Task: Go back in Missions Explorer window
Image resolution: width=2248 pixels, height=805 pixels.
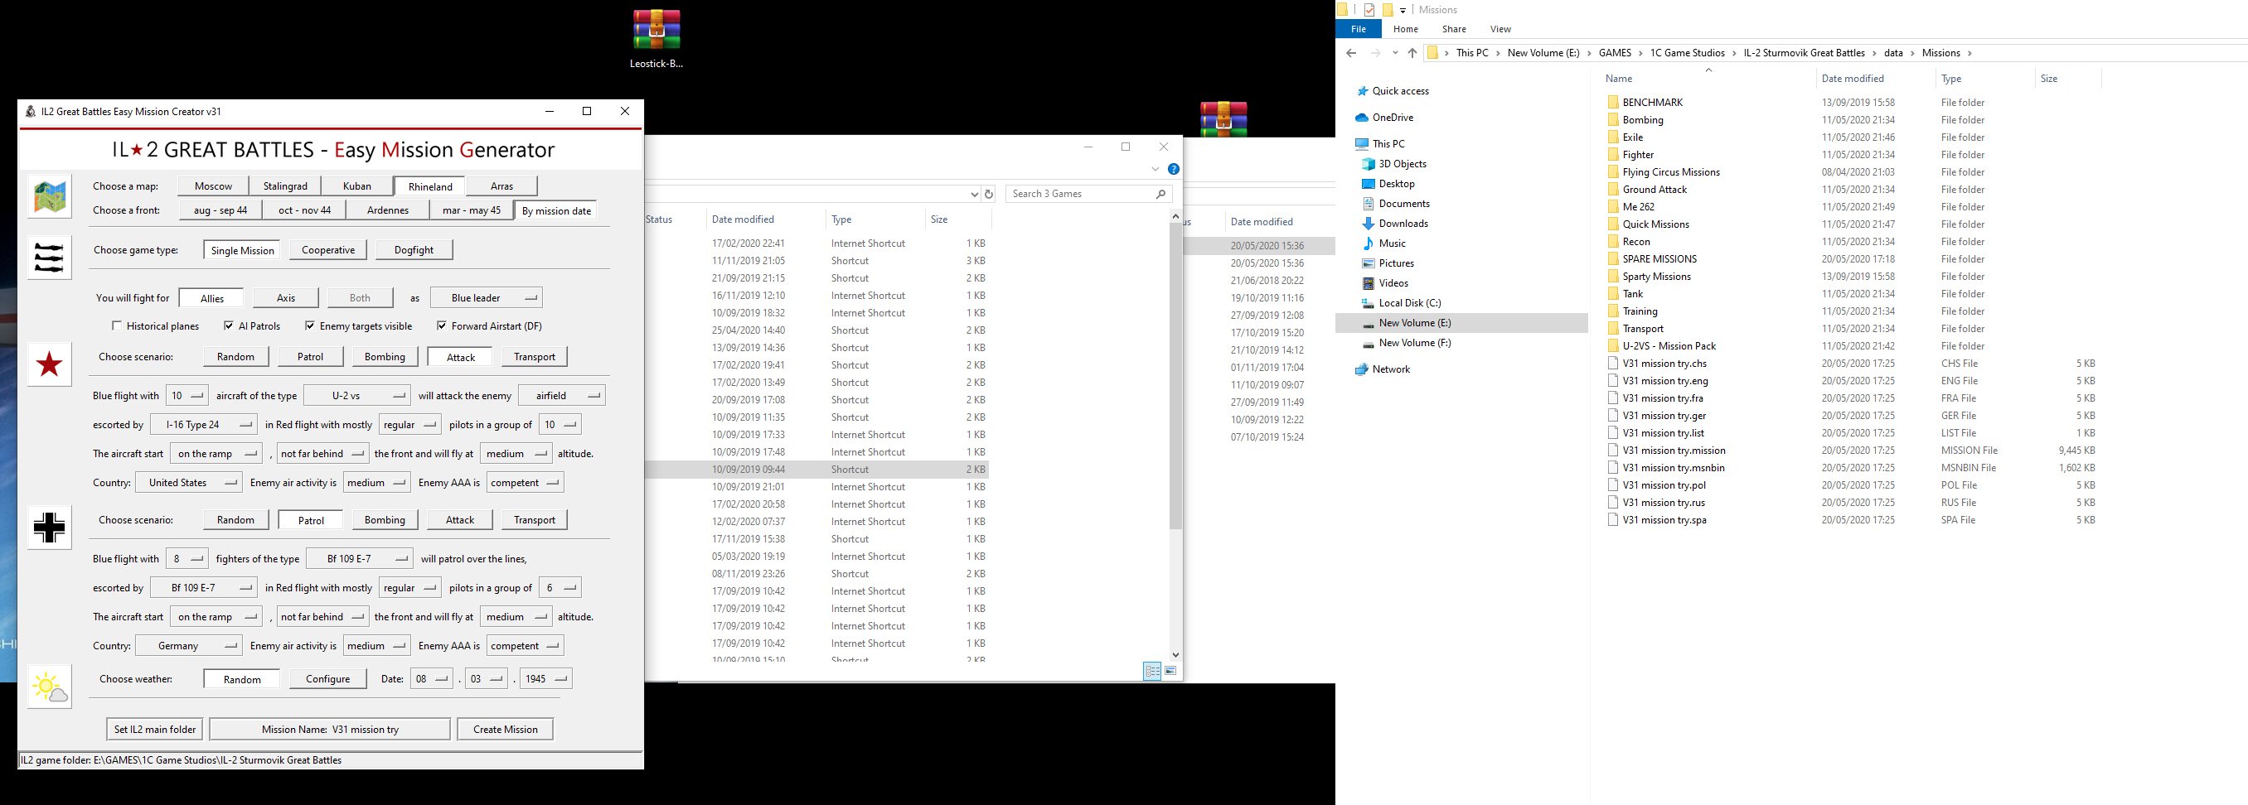Action: pos(1351,53)
